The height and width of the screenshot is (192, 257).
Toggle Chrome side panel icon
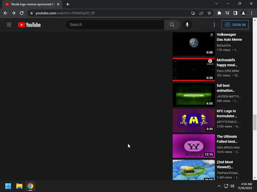coord(235,13)
